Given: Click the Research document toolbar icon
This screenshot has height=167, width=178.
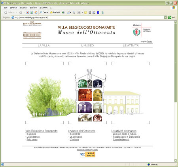Looking at the screenshot, I should pos(90,13).
